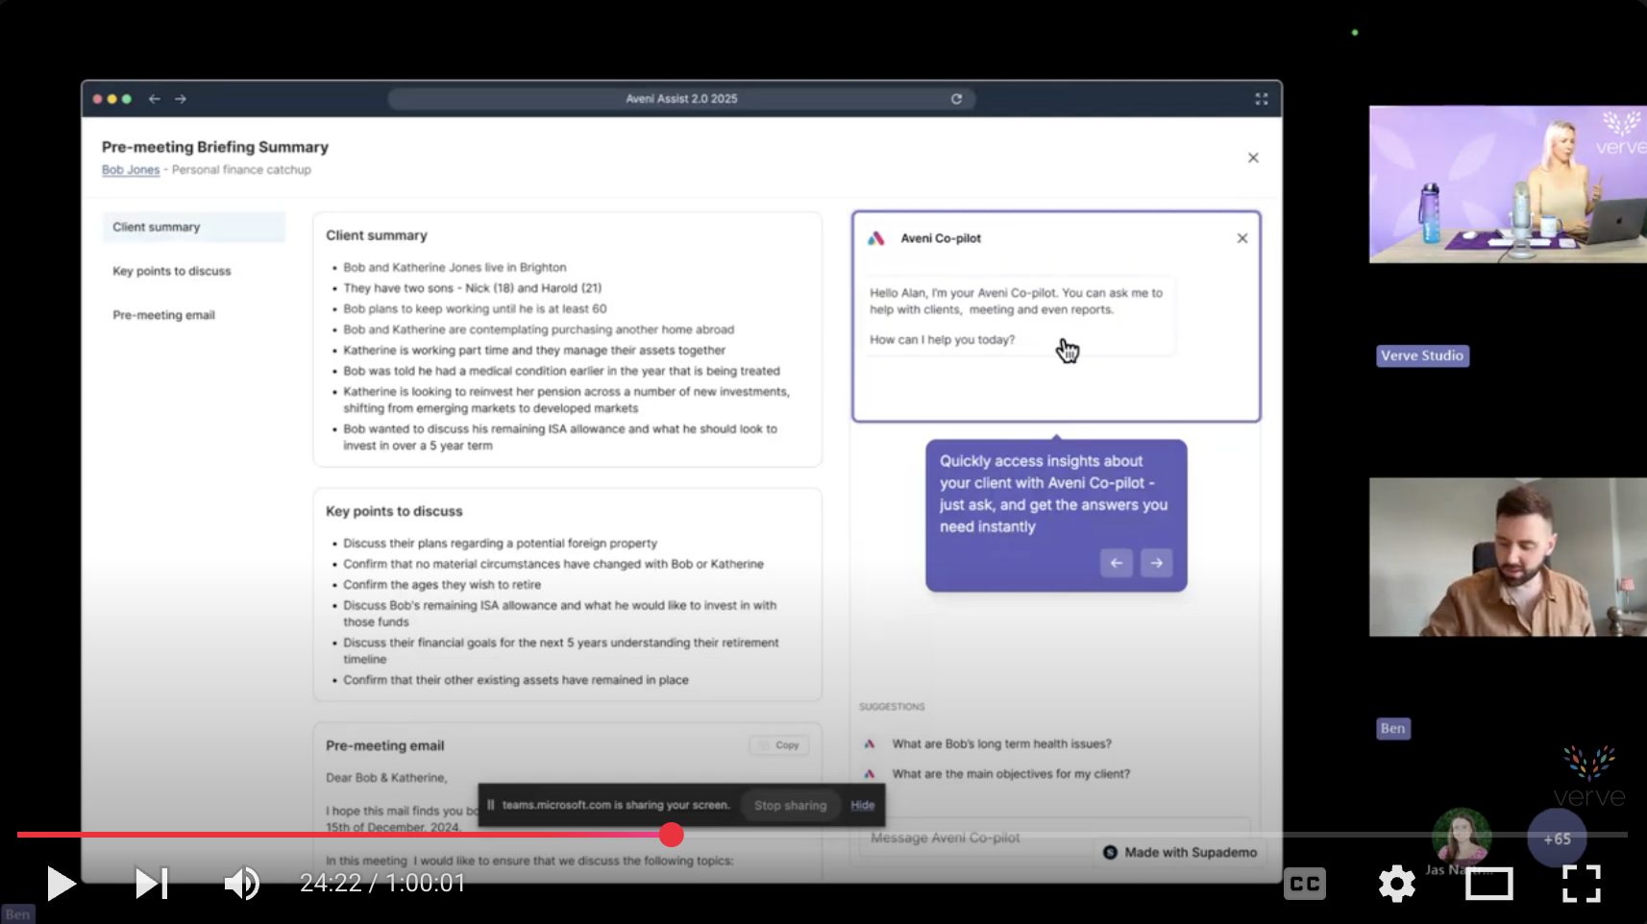Click the Pre-meeting Briefing Summary title
This screenshot has height=924, width=1647.
click(x=215, y=147)
